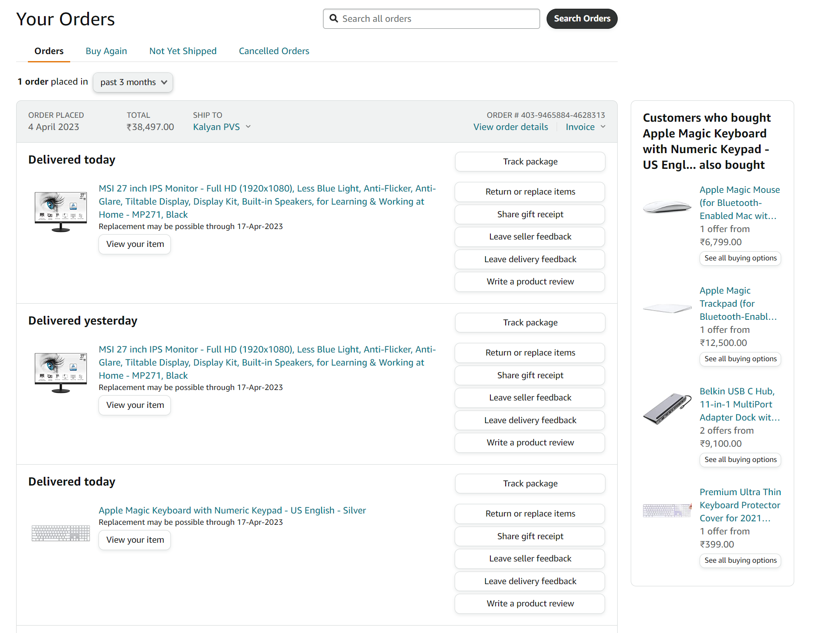Screen dimensions: 816x633
Task: View your item for Apple Magic Keyboard
Action: click(135, 540)
